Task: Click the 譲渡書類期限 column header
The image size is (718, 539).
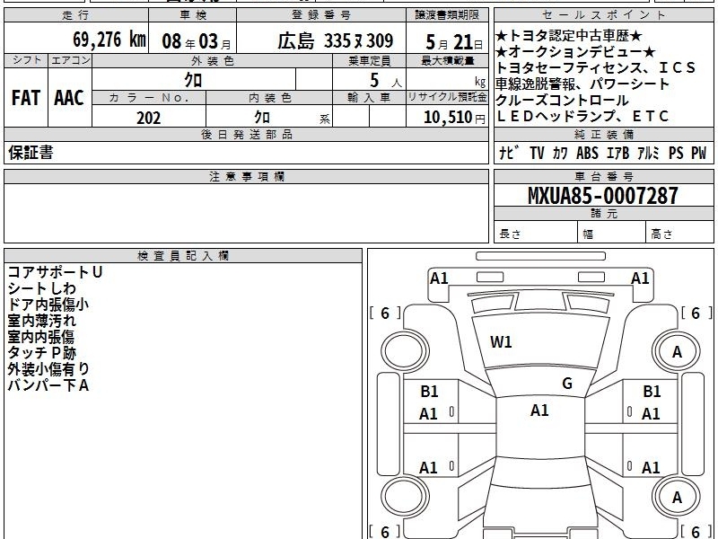Action: (447, 15)
